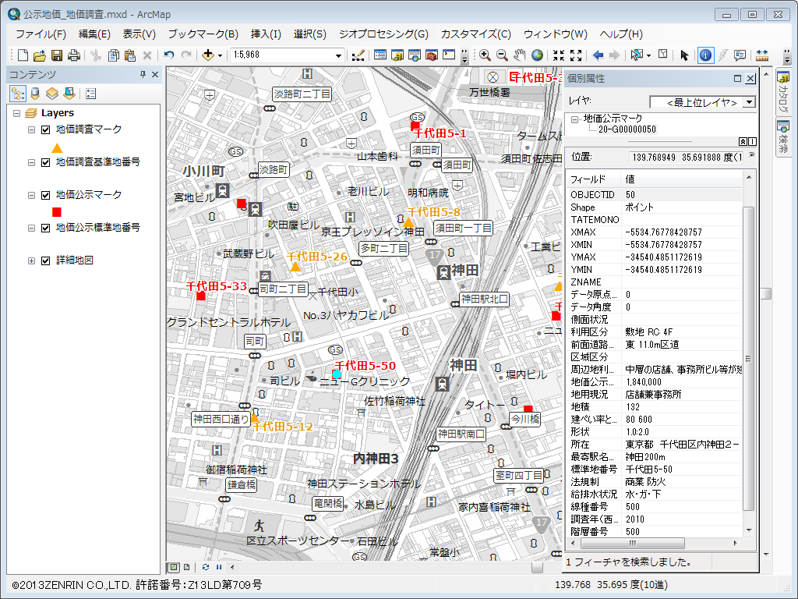Toggle 地価公示マーク layer visibility
Screen dimensions: 798x599
46,195
